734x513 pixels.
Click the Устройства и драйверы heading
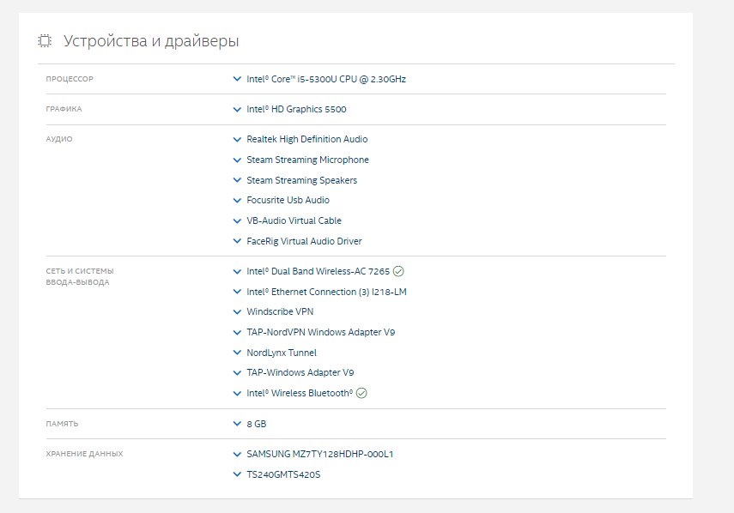tap(151, 41)
